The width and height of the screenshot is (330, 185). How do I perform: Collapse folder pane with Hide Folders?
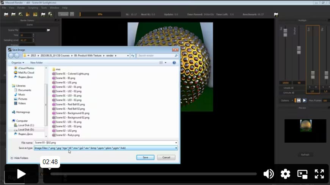coord(19,158)
